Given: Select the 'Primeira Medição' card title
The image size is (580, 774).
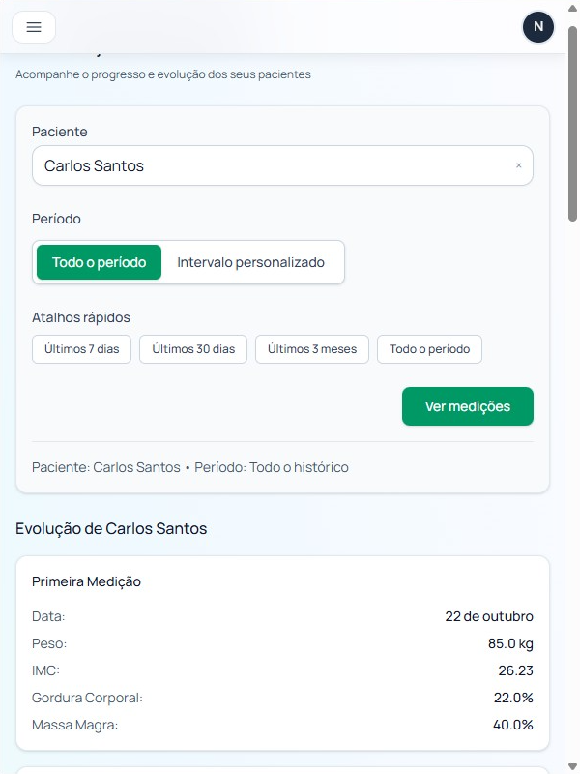Looking at the screenshot, I should coord(86,581).
